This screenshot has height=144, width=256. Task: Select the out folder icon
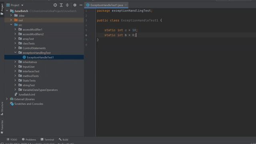pyautogui.click(x=16, y=20)
